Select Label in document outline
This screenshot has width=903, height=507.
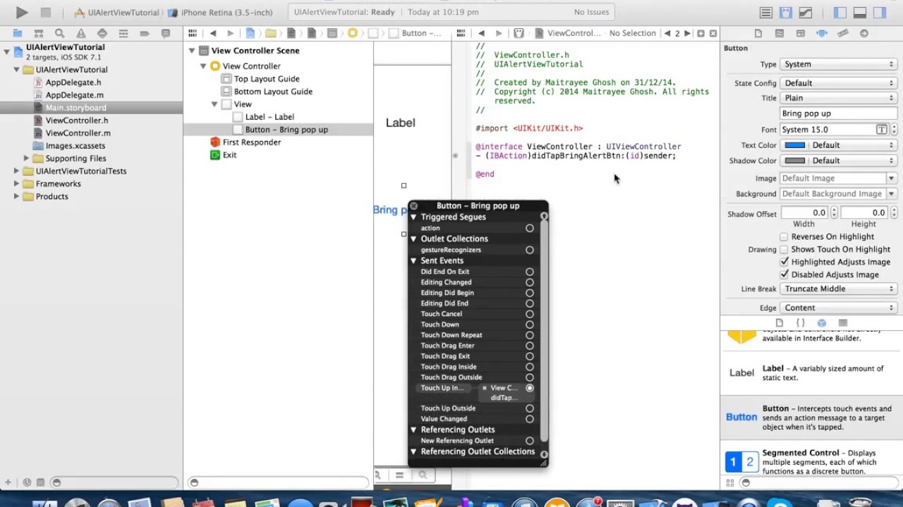tap(269, 117)
